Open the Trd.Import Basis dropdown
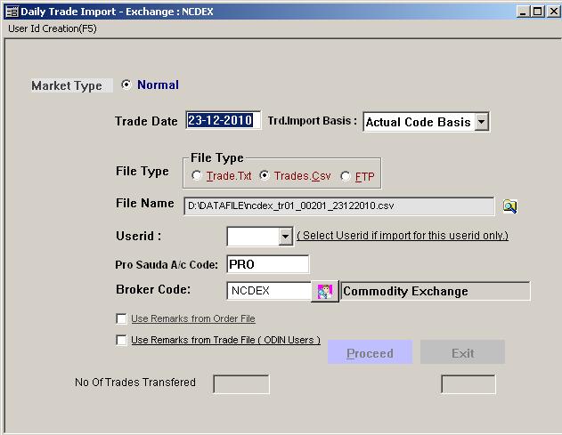Screen dimensions: 562x435 481,122
